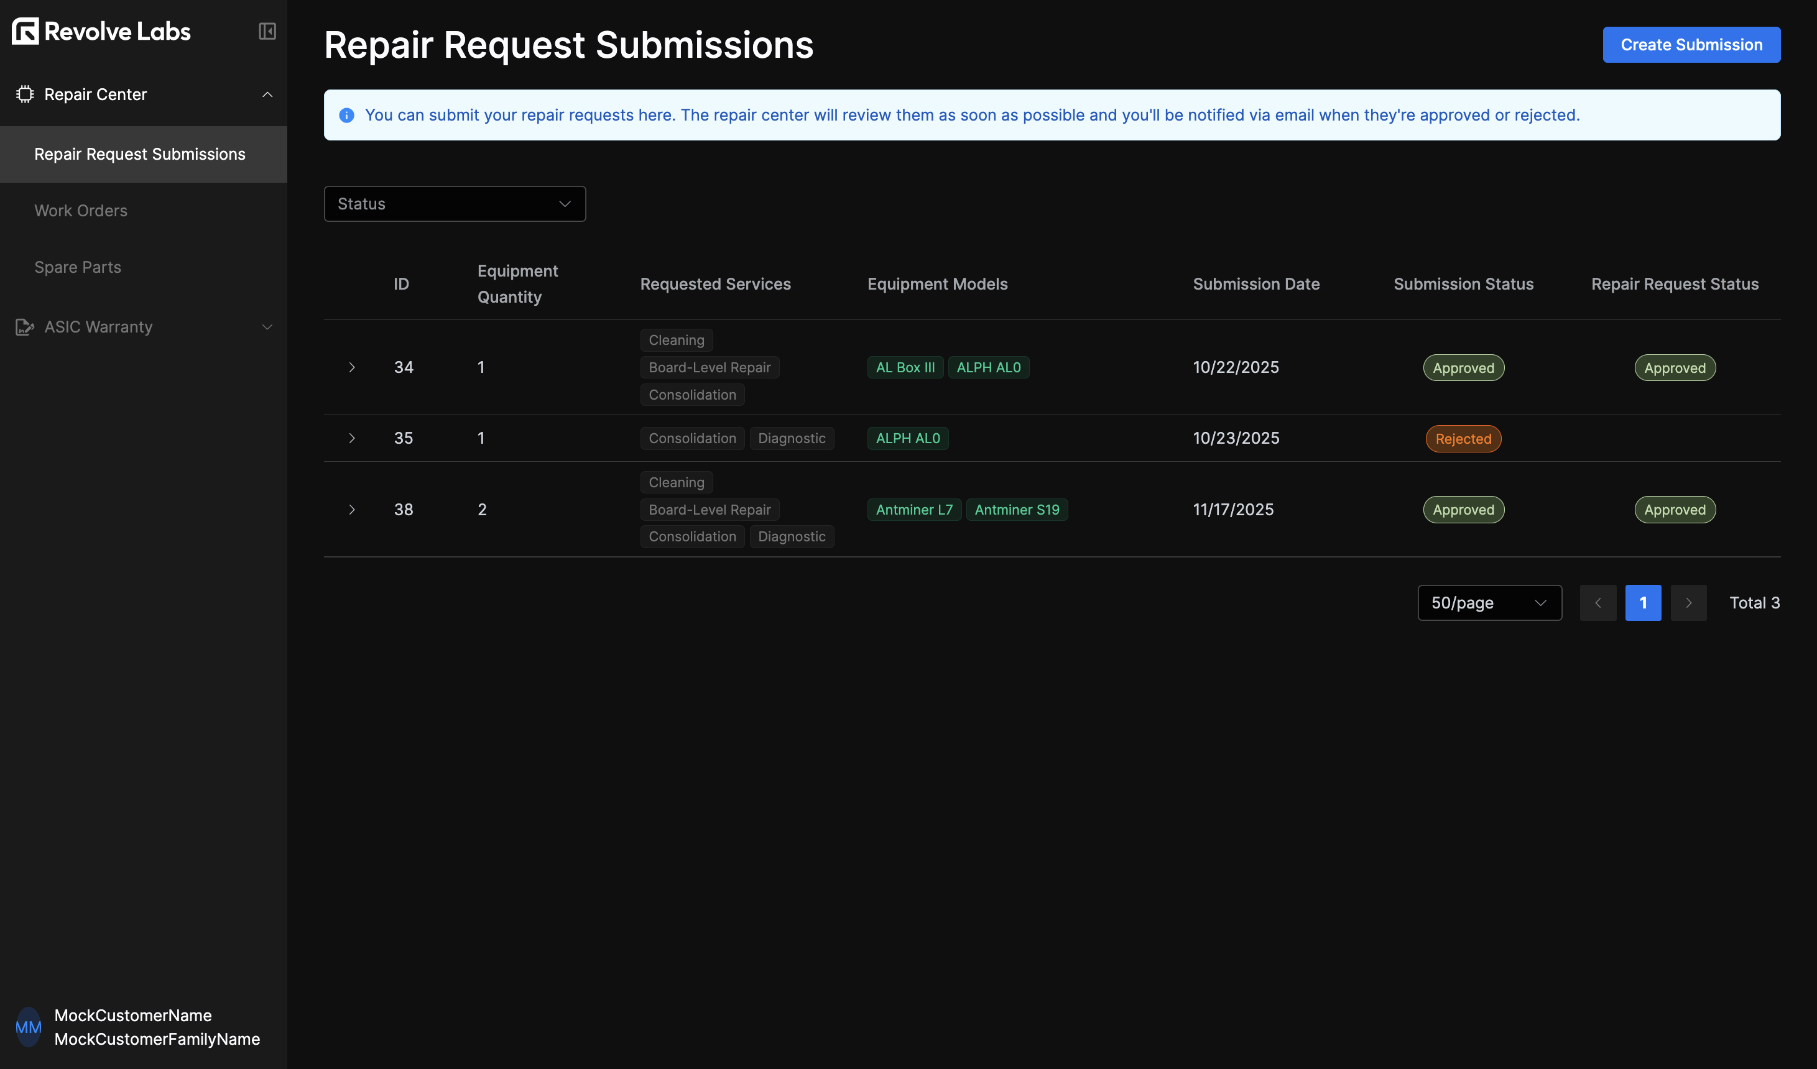Click the info icon in the blue banner
1817x1069 pixels.
[346, 114]
